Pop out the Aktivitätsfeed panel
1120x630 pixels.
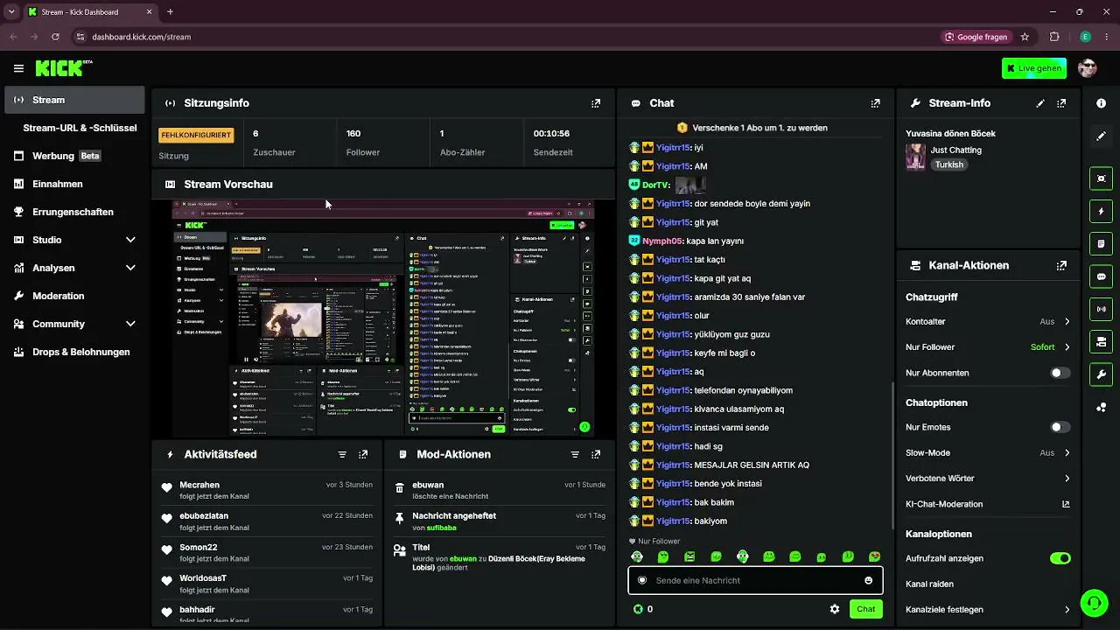(x=363, y=455)
